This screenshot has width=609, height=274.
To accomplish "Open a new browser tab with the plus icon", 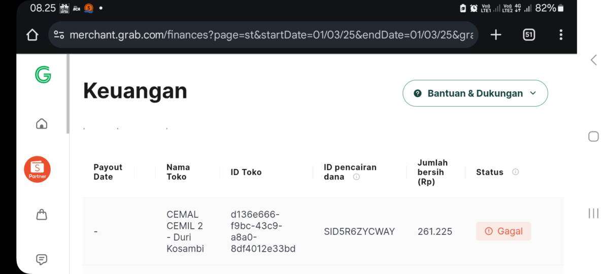I will click(x=496, y=35).
